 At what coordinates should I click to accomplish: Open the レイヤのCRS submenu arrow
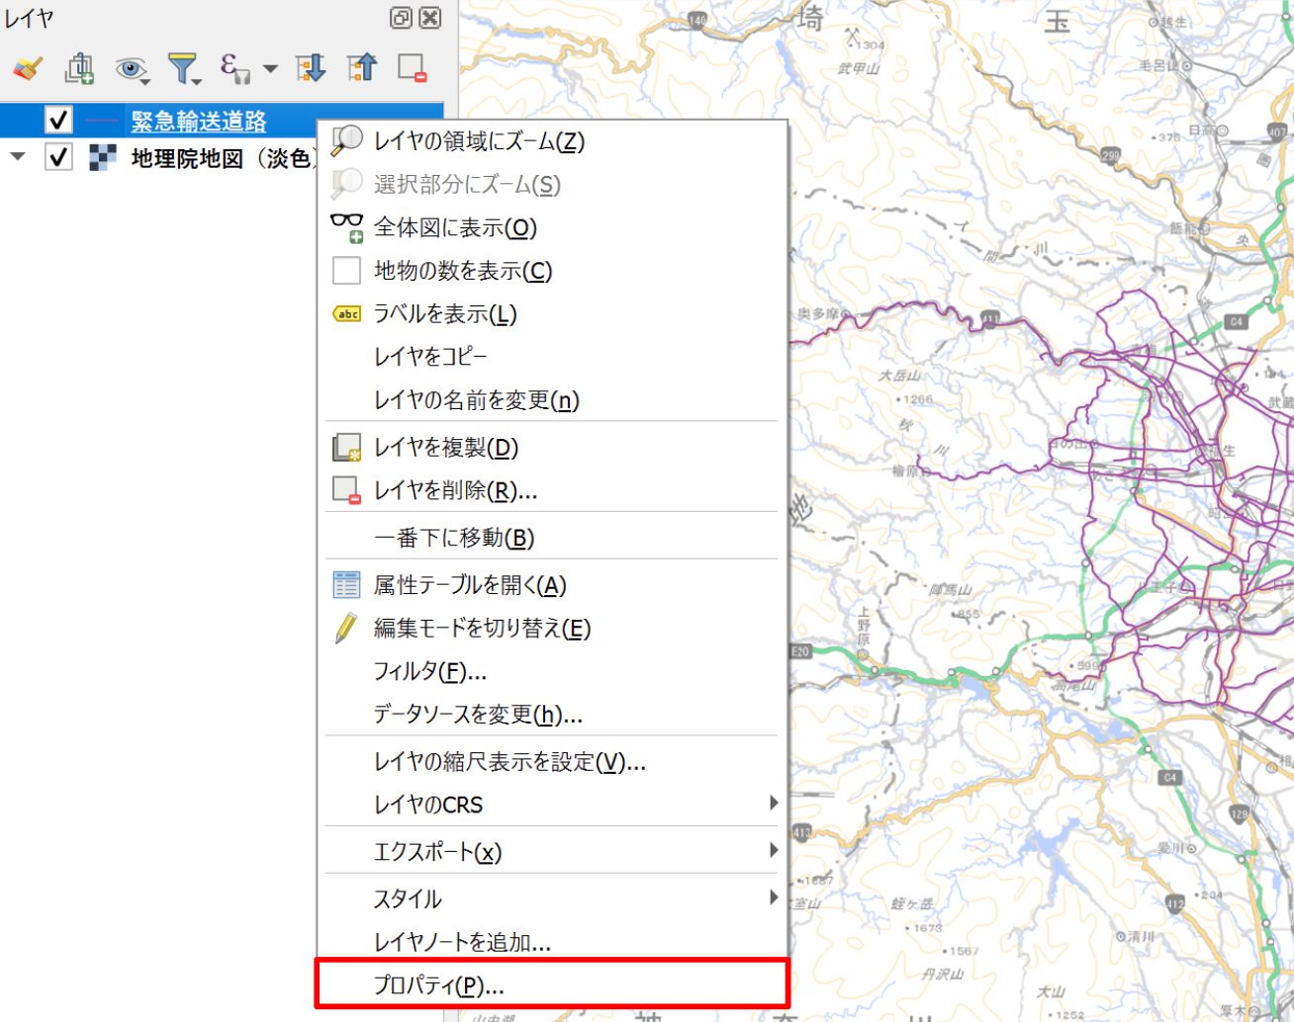coord(774,804)
